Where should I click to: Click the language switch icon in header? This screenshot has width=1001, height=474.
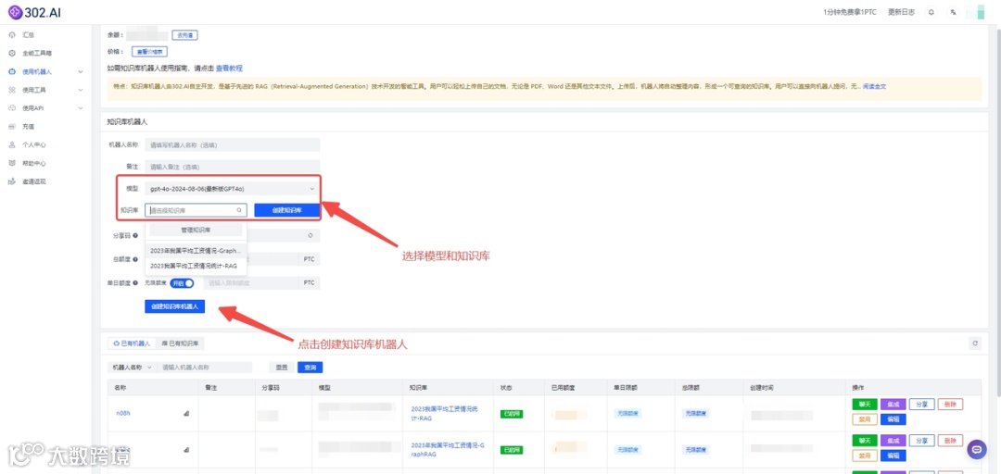click(x=953, y=12)
